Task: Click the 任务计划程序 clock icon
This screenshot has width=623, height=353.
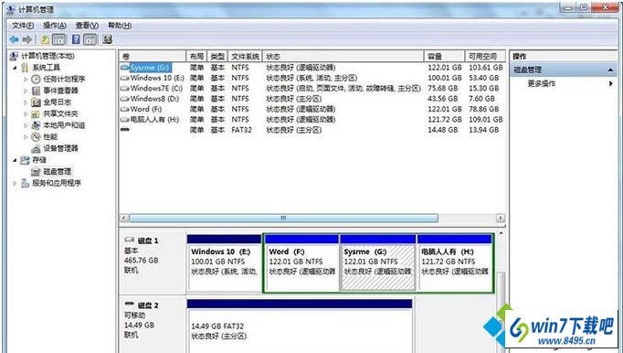Action: (37, 79)
